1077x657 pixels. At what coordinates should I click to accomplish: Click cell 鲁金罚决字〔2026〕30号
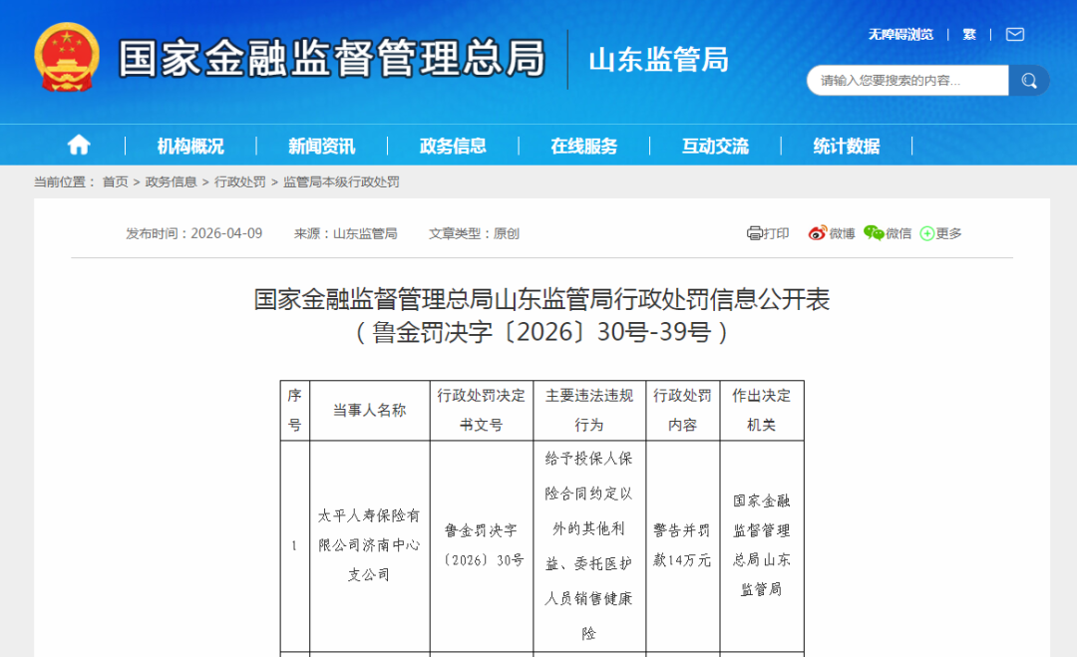pyautogui.click(x=482, y=545)
